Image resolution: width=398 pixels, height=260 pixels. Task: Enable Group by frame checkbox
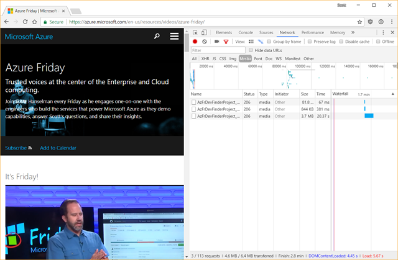pyautogui.click(x=269, y=42)
